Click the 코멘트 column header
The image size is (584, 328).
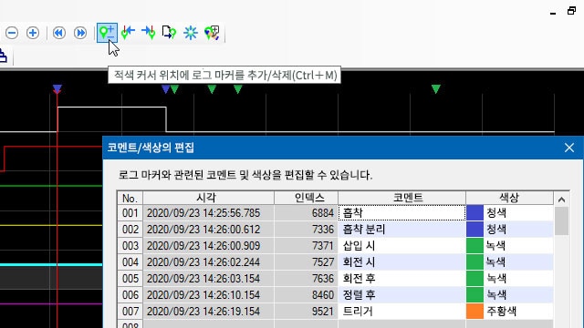coord(401,198)
